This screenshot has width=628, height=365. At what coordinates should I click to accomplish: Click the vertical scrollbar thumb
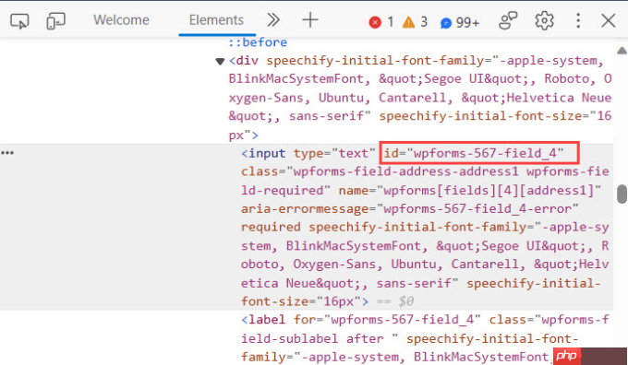622,194
